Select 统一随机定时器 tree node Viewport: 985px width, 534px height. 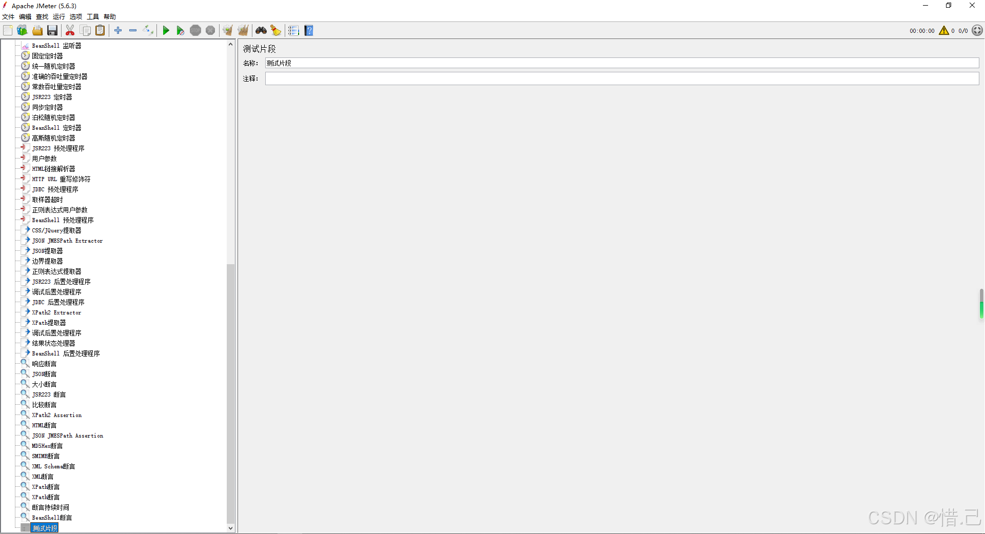click(53, 66)
